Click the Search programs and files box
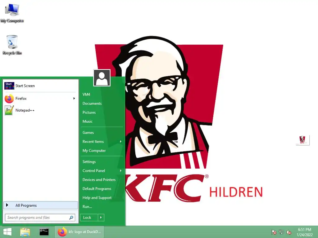The image size is (318, 238). coord(40,218)
